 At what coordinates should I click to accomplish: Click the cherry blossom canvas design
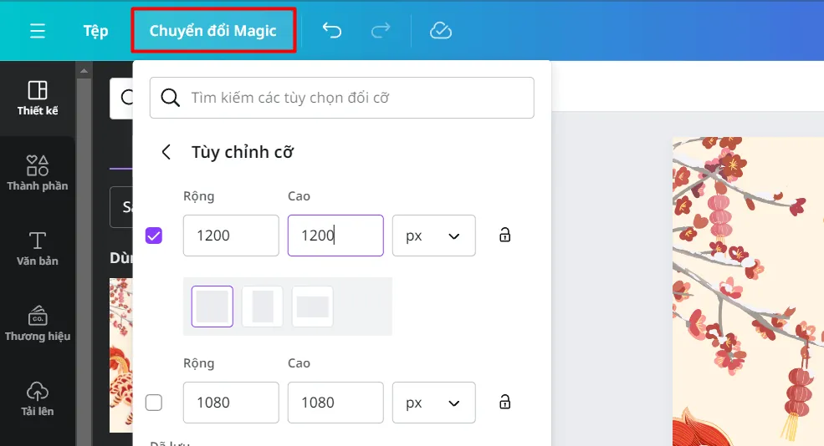coord(748,291)
